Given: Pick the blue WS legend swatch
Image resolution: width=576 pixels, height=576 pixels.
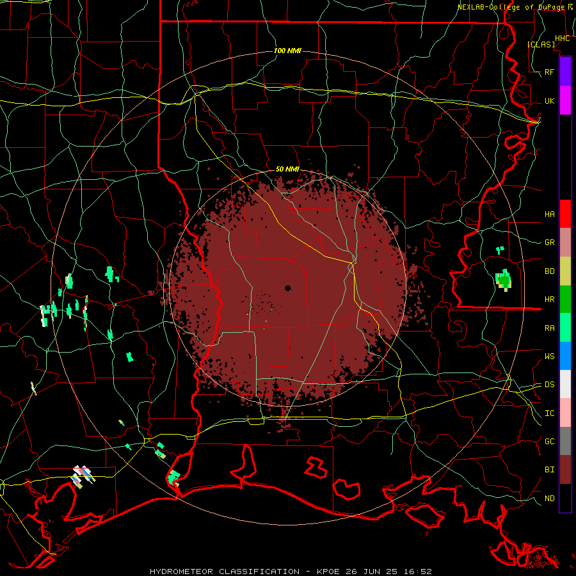Looking at the screenshot, I should click(565, 356).
